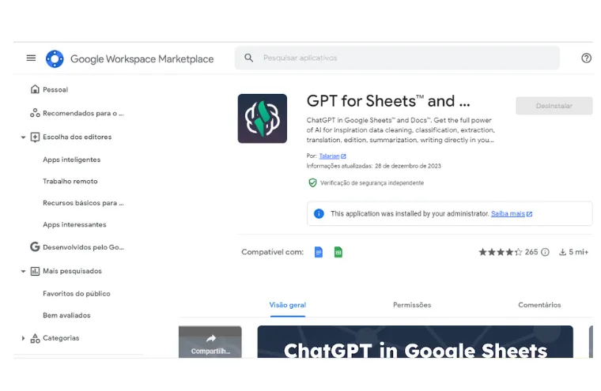Click the Desinstalar button
This screenshot has height=391, width=601.
click(554, 106)
